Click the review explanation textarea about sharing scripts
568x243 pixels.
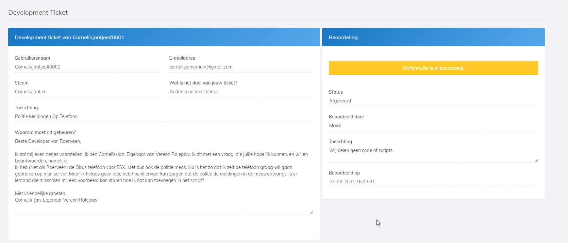pos(433,154)
